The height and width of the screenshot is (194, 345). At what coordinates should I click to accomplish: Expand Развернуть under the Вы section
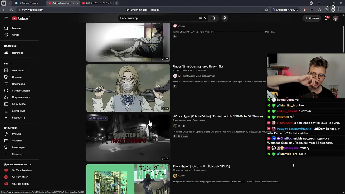pos(19,117)
